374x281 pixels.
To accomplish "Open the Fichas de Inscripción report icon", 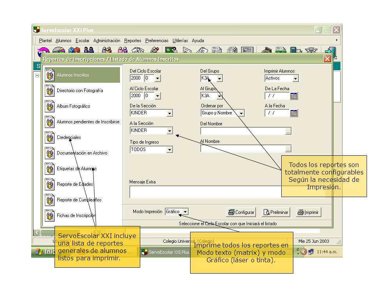I will click(49, 215).
